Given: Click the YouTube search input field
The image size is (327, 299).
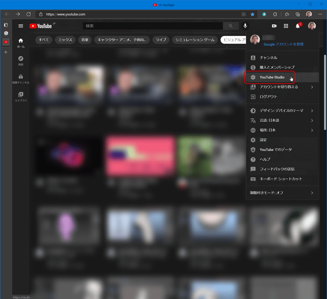Looking at the screenshot, I should coord(153,26).
